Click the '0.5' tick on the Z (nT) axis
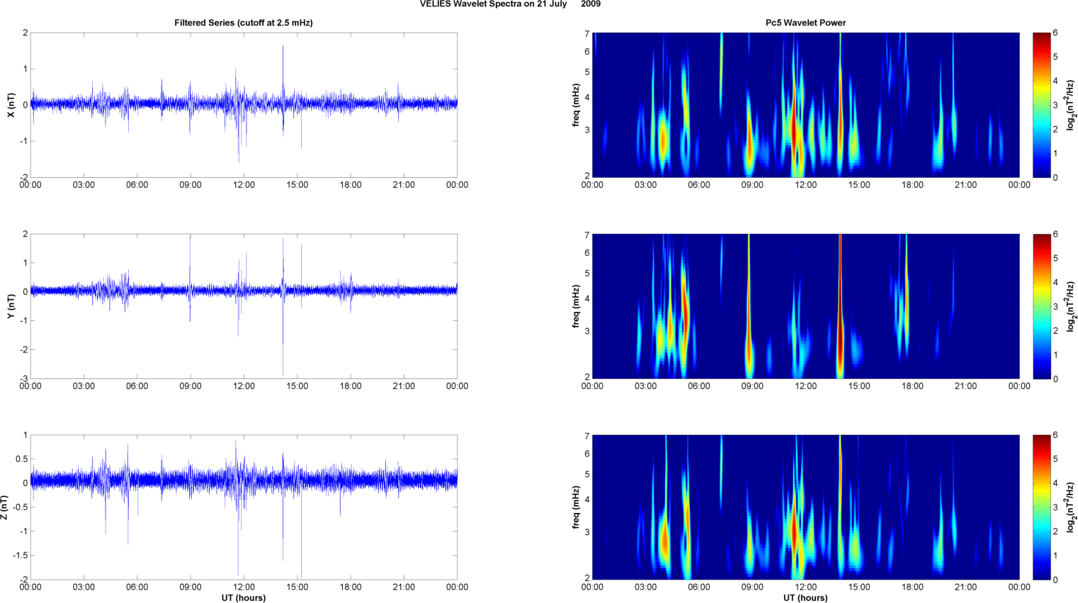The width and height of the screenshot is (1078, 603). pyautogui.click(x=22, y=459)
